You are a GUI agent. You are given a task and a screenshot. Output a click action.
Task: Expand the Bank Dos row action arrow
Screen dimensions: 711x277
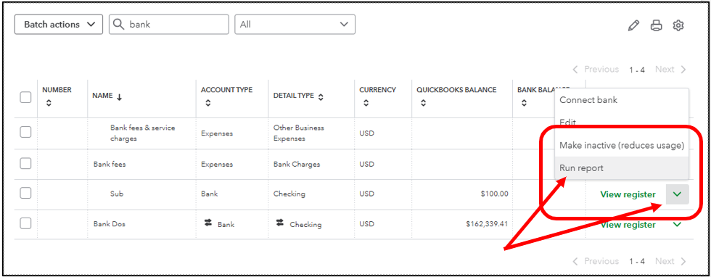pyautogui.click(x=678, y=224)
